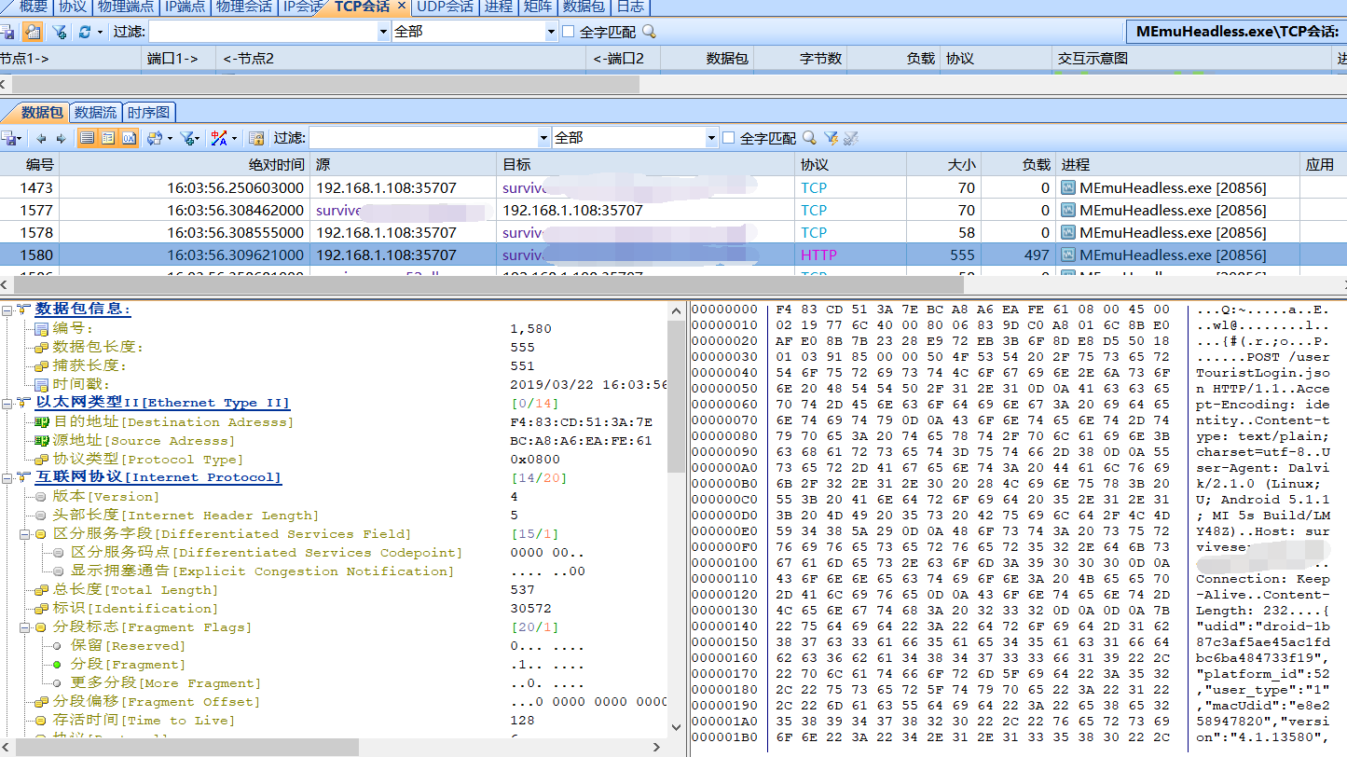Screen dimensions: 1347x757
Task: Select packet row number 1577
Action: 673,210
